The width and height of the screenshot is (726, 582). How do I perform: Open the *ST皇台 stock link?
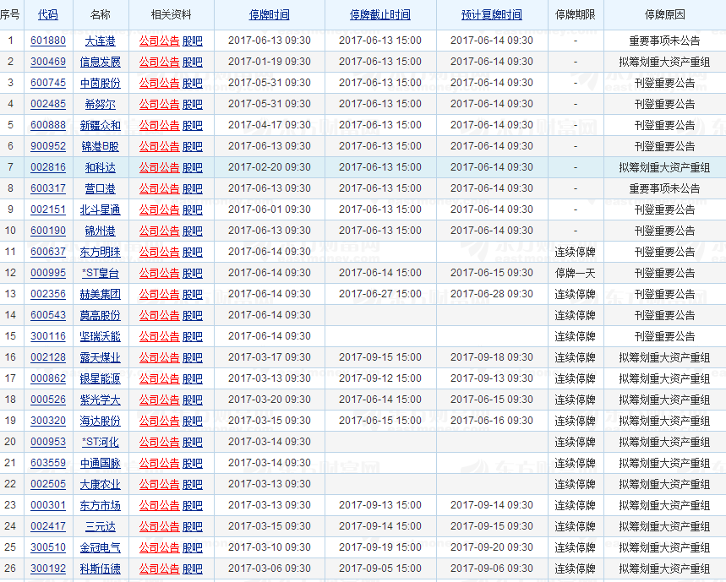coord(100,274)
